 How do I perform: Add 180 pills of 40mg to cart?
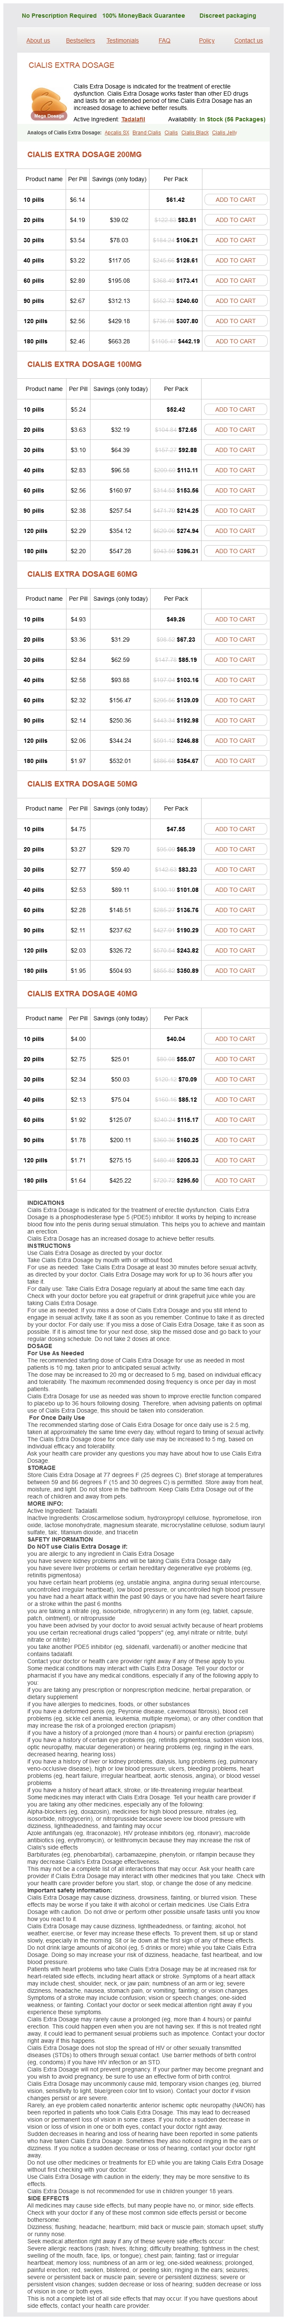235,1181
